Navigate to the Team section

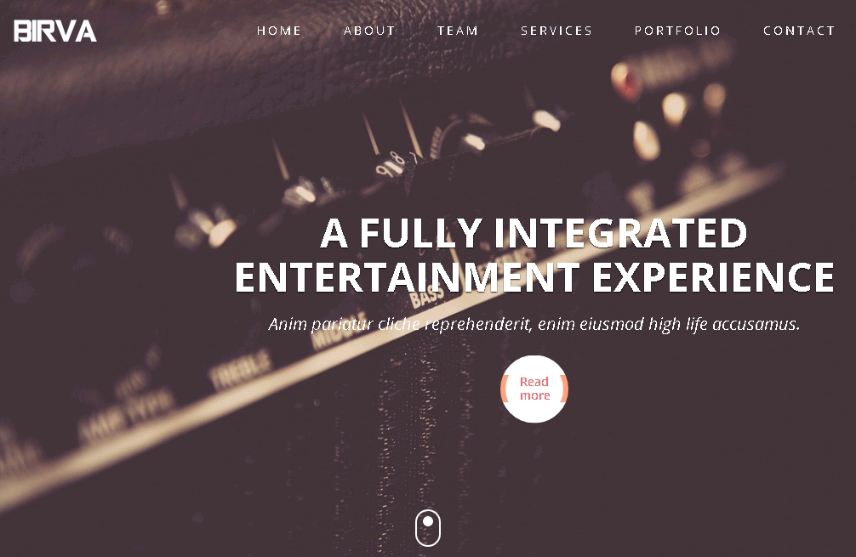(x=458, y=31)
